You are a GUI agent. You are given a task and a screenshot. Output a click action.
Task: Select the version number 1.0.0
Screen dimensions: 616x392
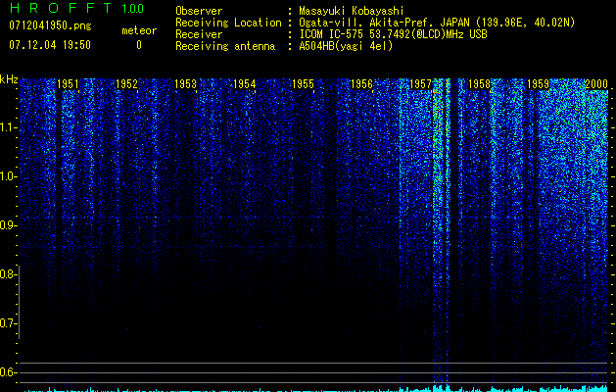click(133, 9)
